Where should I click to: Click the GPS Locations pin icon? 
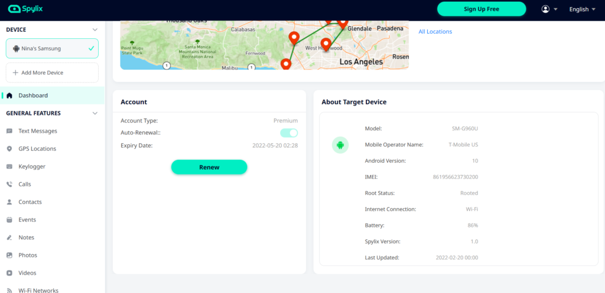tap(9, 149)
